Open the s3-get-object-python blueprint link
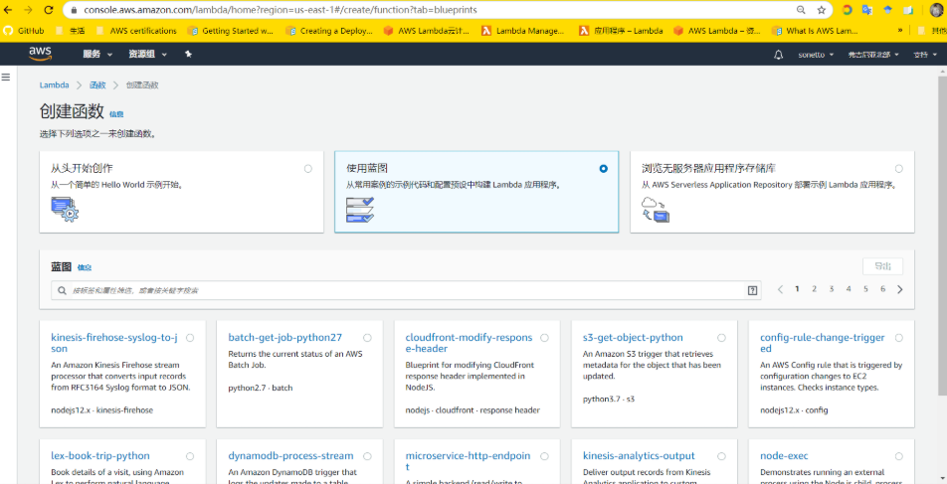Image resolution: width=947 pixels, height=484 pixels. click(x=633, y=337)
